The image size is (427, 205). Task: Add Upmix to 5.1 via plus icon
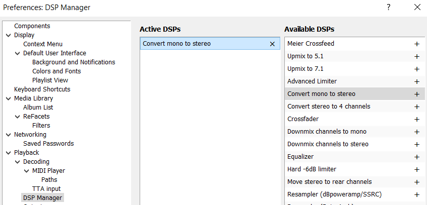(x=416, y=56)
